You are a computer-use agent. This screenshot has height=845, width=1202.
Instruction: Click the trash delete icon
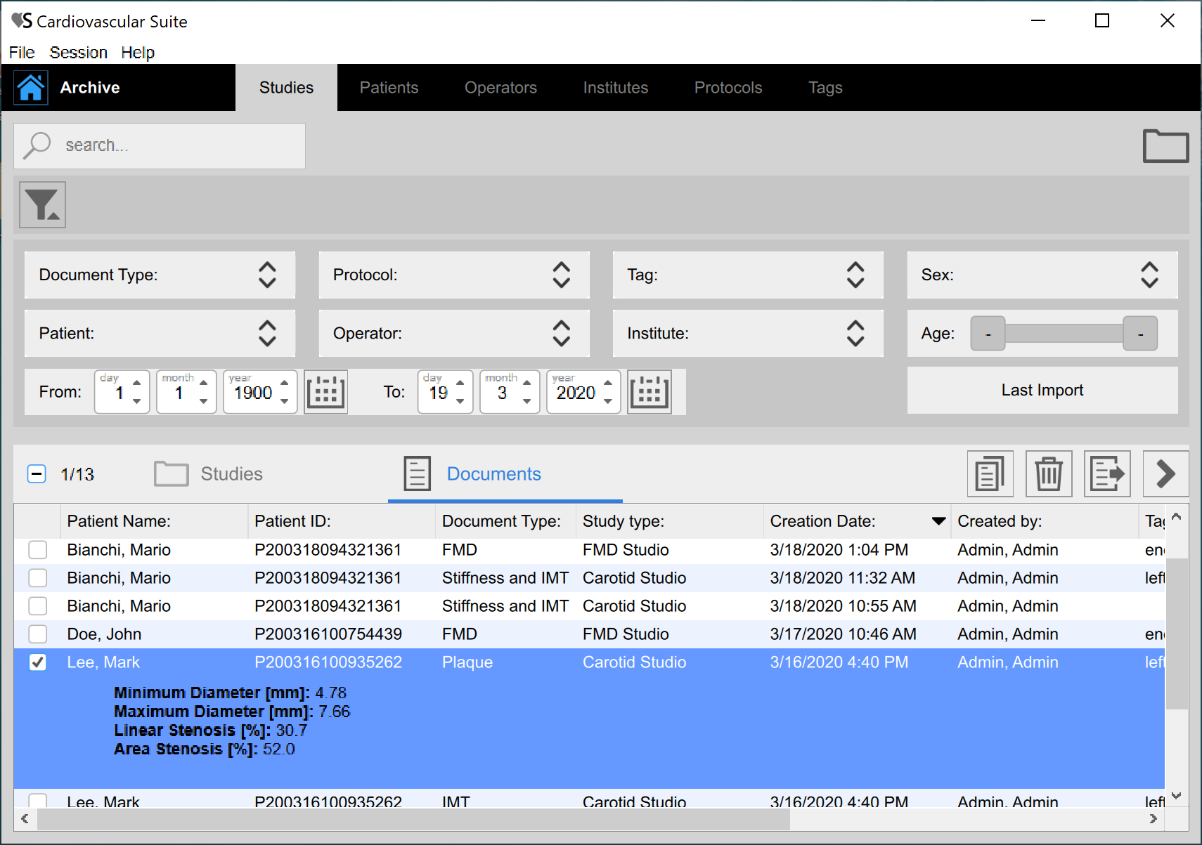(x=1048, y=474)
